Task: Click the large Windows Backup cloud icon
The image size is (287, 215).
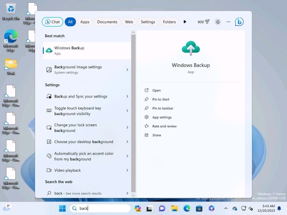Action: pyautogui.click(x=191, y=48)
